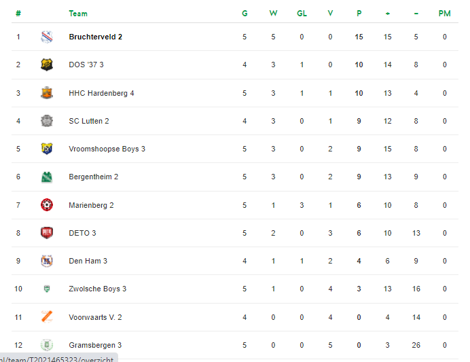Open the Bruchterveld 2 team link

point(95,37)
